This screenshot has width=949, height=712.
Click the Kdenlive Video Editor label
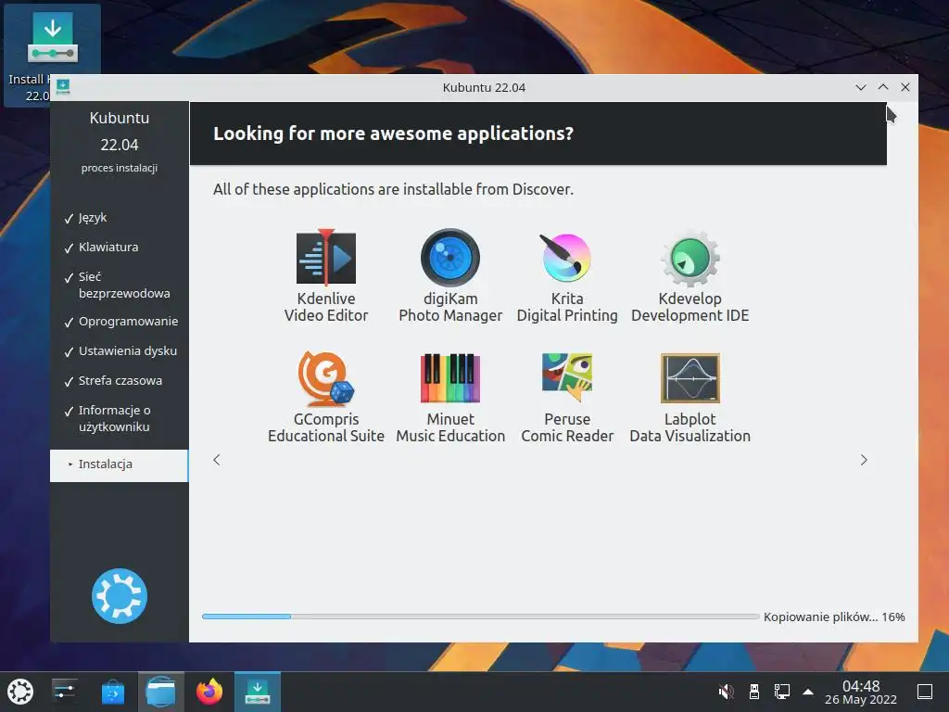pos(326,307)
